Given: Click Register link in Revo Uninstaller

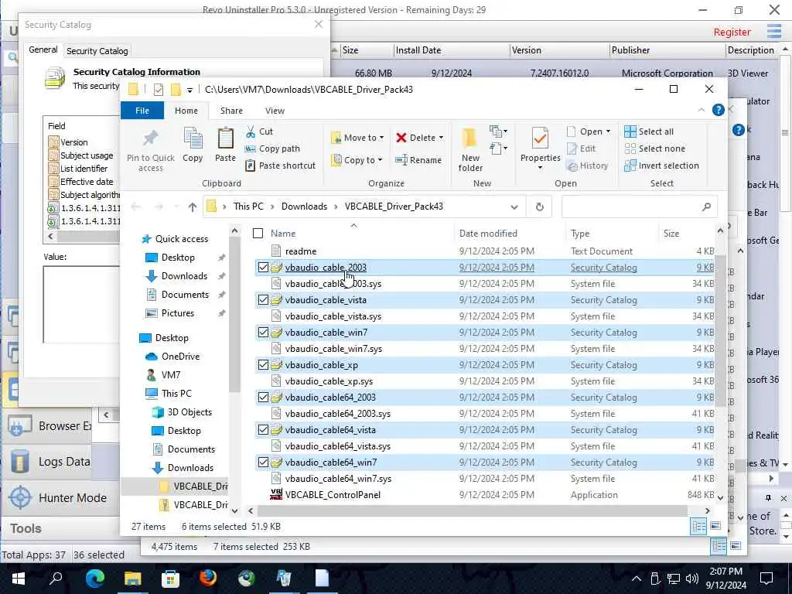Looking at the screenshot, I should coord(732,32).
